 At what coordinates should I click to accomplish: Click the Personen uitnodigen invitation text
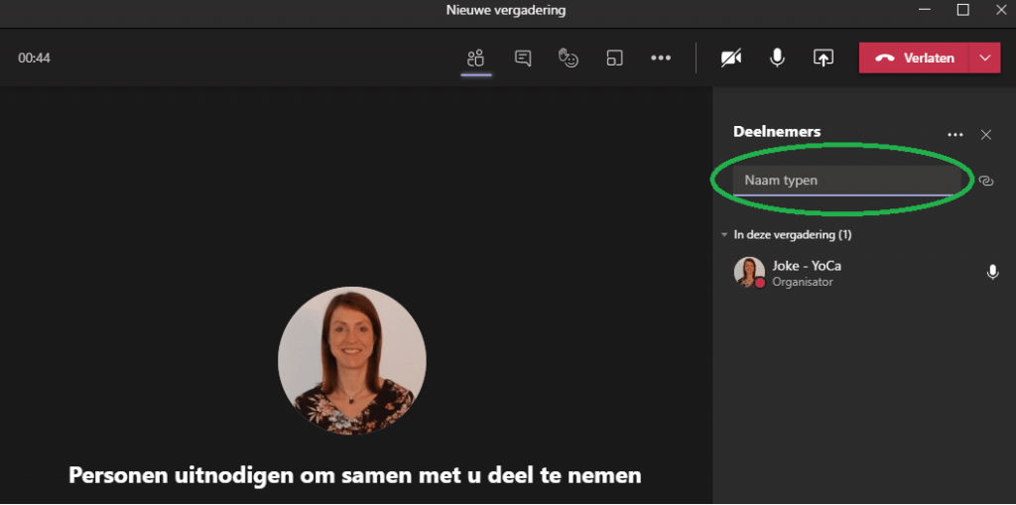point(355,475)
